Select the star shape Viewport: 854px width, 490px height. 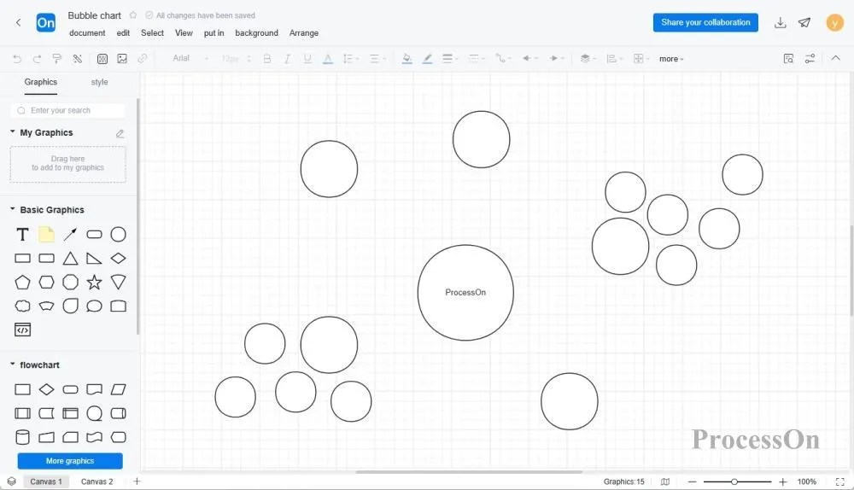tap(94, 282)
